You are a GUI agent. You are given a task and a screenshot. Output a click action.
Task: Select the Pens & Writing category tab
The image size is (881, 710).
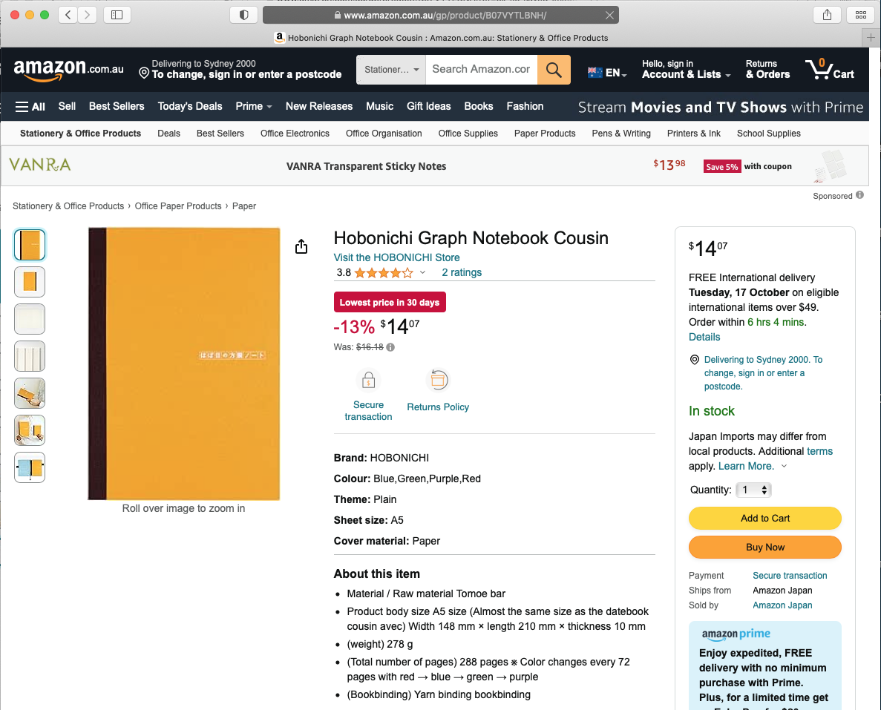pos(621,134)
